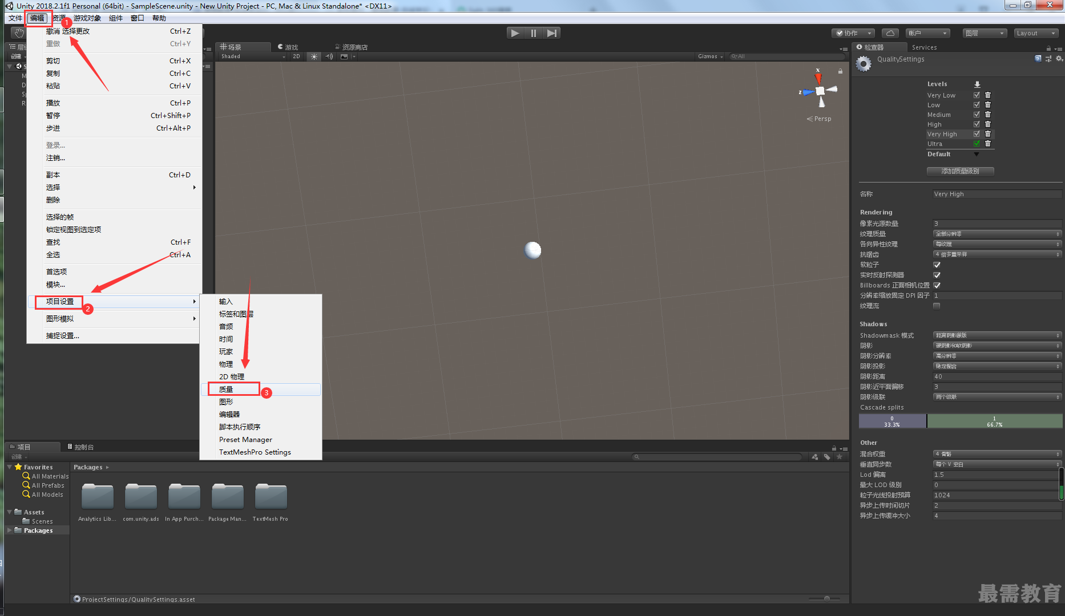Open the Analytics Lib folder
The height and width of the screenshot is (616, 1065).
(x=97, y=496)
